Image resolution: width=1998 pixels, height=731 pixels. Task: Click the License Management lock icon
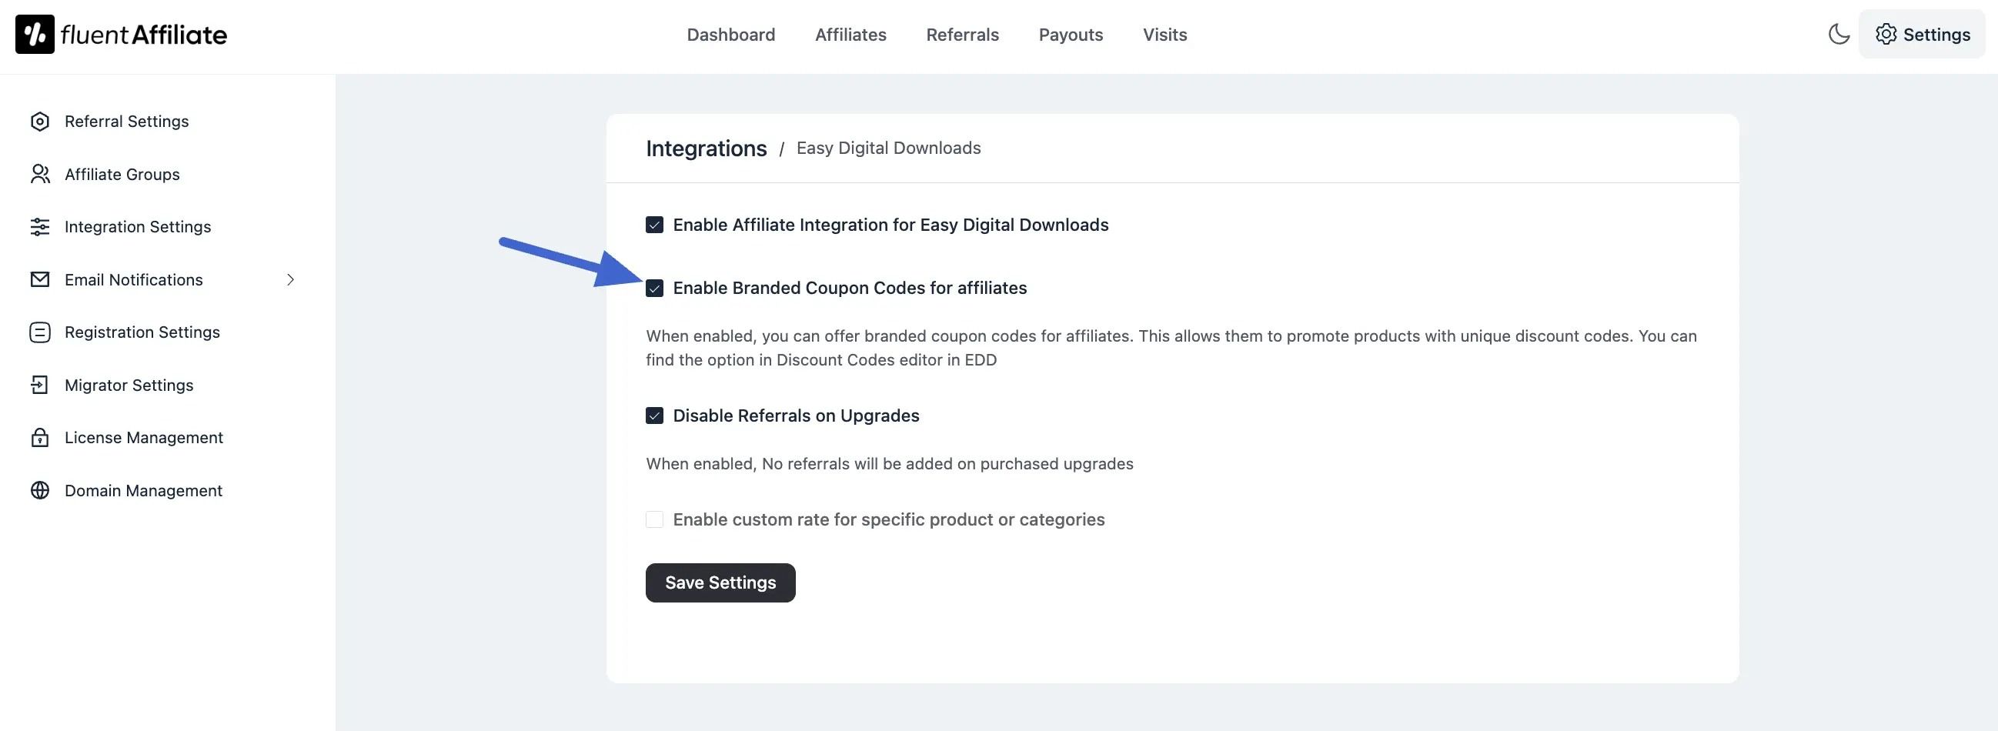(x=39, y=438)
